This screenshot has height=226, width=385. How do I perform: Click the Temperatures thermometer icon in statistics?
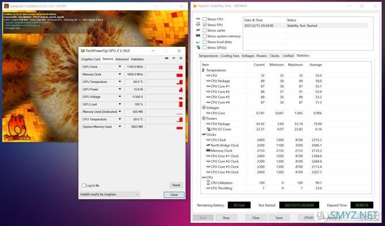[x=203, y=70]
